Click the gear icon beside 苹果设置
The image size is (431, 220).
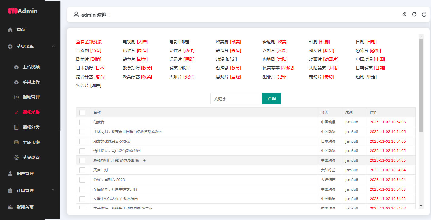point(16,157)
